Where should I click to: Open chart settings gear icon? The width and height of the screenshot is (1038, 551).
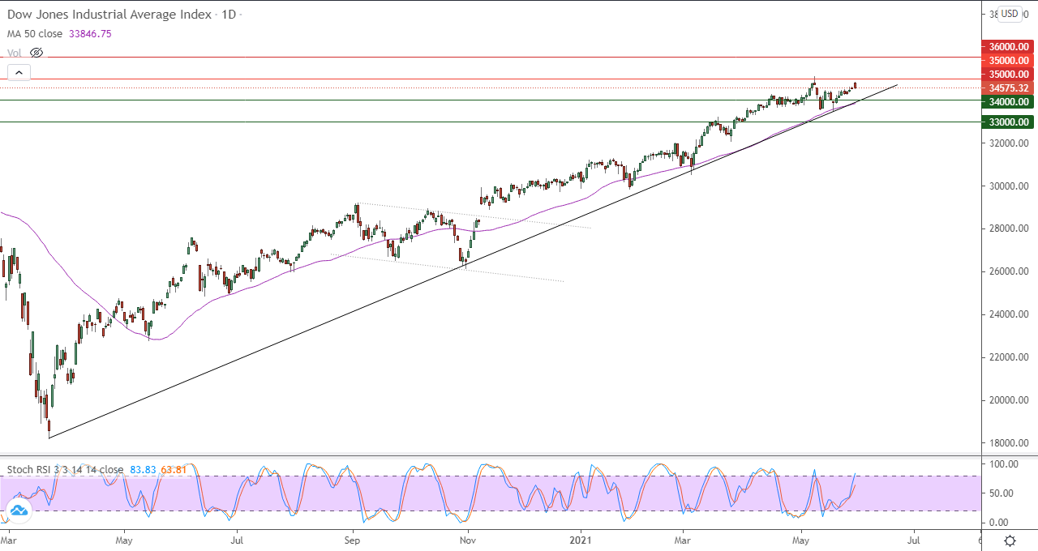pyautogui.click(x=1010, y=540)
